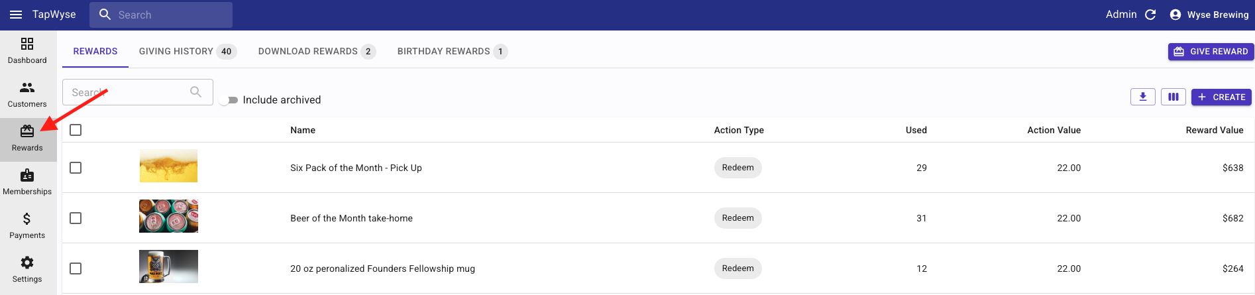The width and height of the screenshot is (1255, 295).
Task: Select checkbox for Six Pack of the Month
Action: tap(76, 168)
